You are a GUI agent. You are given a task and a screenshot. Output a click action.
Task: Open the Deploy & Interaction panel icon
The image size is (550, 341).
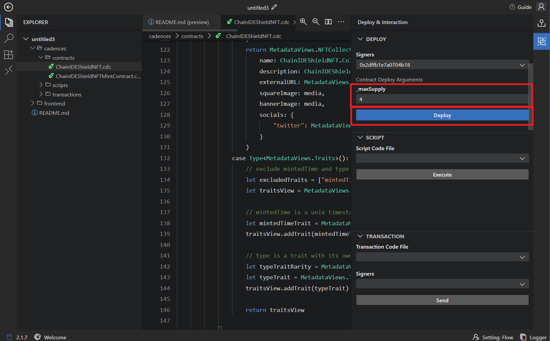pyautogui.click(x=541, y=41)
